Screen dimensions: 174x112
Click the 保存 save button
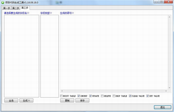tap(82, 101)
